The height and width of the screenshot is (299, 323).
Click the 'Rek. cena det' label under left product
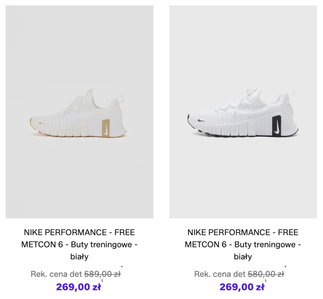[56, 274]
